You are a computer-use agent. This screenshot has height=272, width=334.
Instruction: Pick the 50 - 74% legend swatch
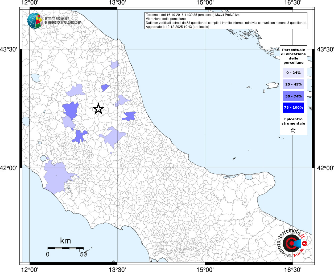point(293,96)
